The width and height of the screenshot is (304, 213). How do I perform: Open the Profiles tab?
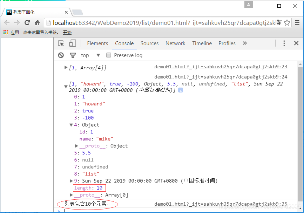227,43
